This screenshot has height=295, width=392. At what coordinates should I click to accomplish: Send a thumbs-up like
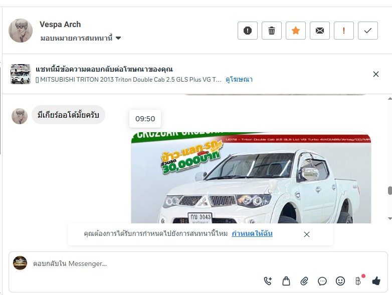point(376,281)
